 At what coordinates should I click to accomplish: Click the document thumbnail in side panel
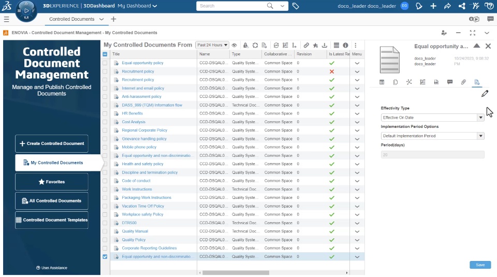coord(390,60)
